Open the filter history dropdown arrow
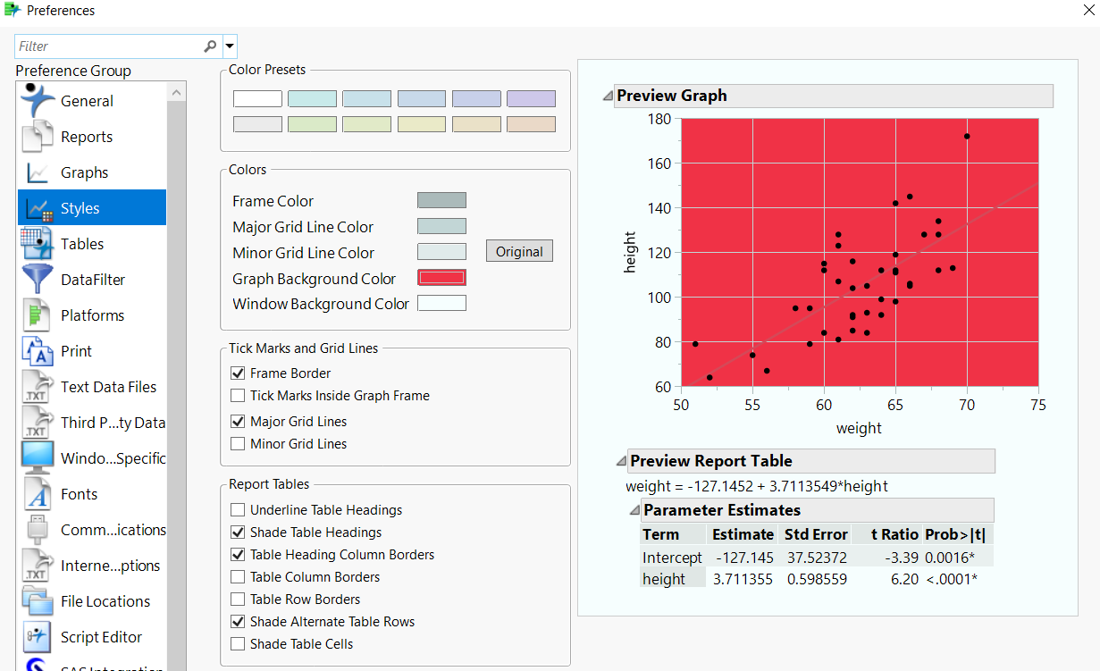This screenshot has height=671, width=1100. coord(229,46)
